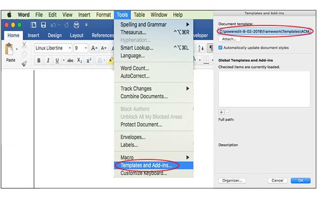Open the Edit menu
The width and height of the screenshot is (317, 198).
52,15
